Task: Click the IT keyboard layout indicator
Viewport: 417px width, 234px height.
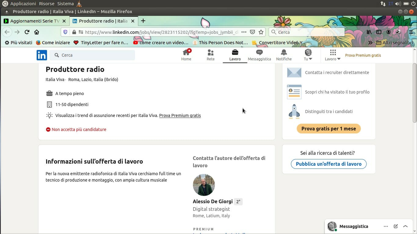Action: [391, 4]
